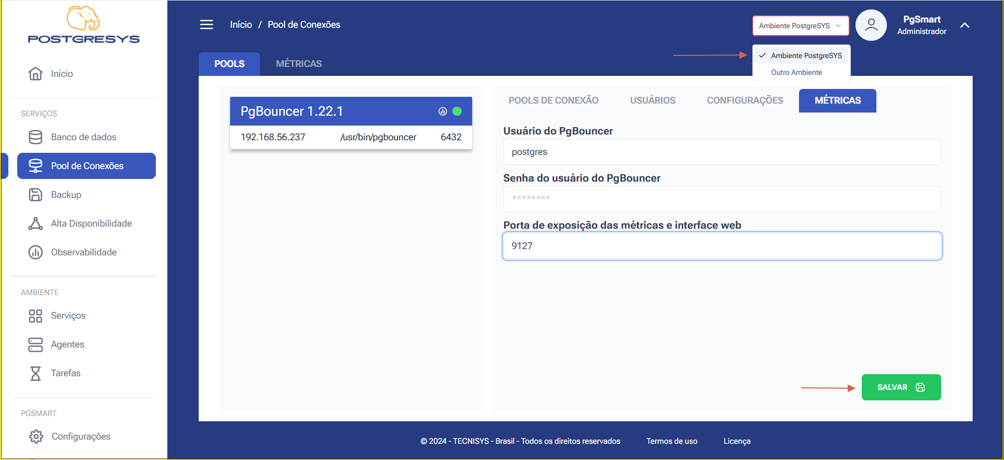Open the POOLS DE CONEXÃO tab
This screenshot has height=460, width=1004.
[x=554, y=100]
